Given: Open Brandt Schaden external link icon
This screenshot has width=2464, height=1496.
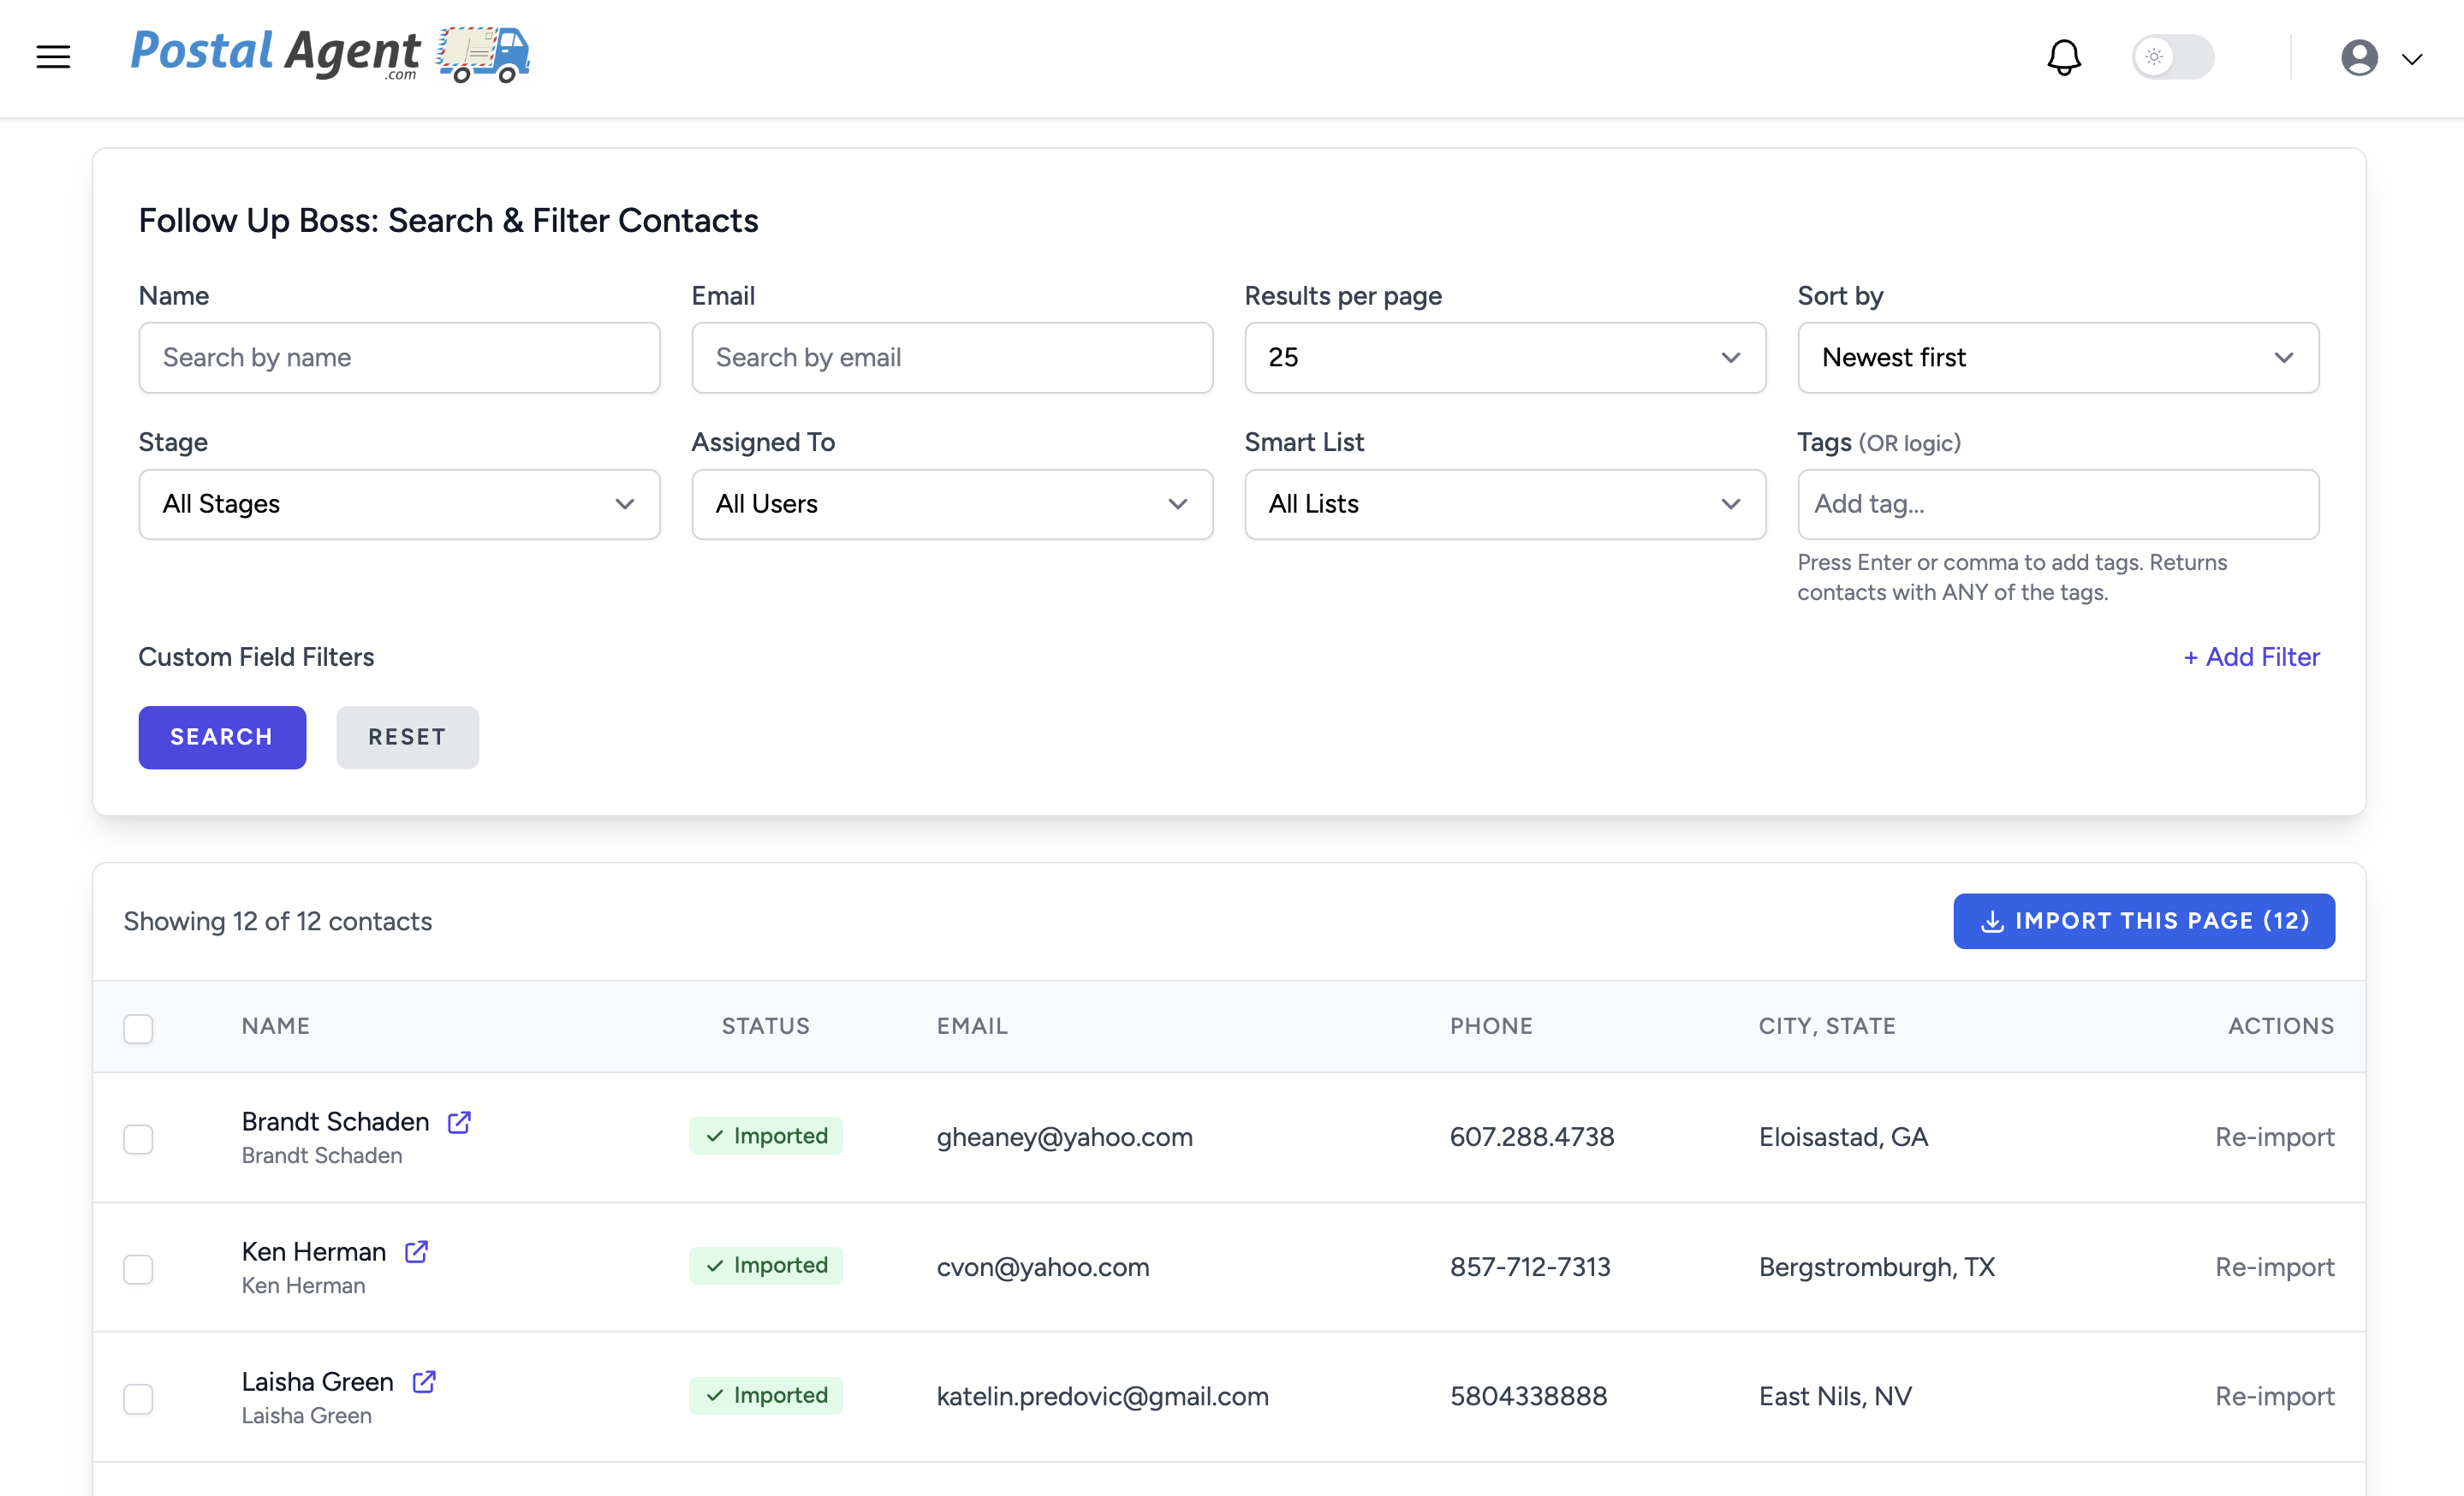Looking at the screenshot, I should 459,1122.
